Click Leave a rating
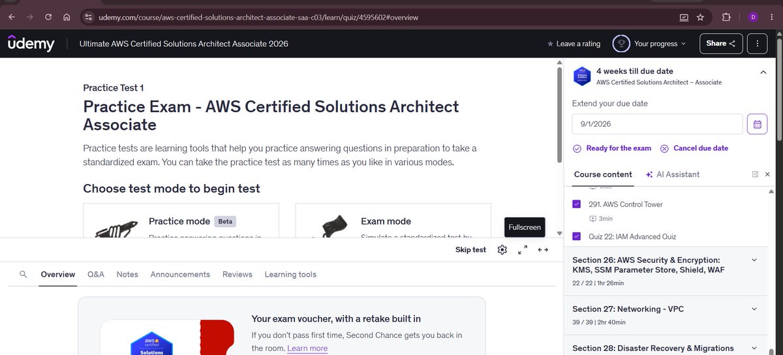 (x=574, y=44)
